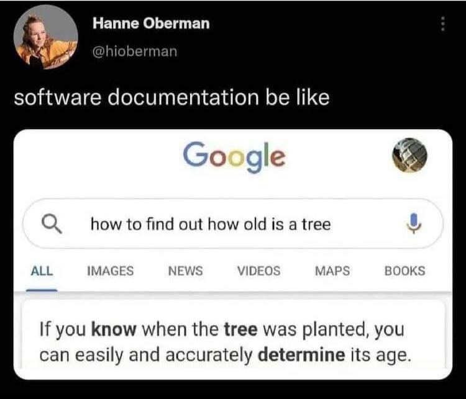Select the ALL results tab
Image resolution: width=466 pixels, height=399 pixels.
pyautogui.click(x=42, y=271)
